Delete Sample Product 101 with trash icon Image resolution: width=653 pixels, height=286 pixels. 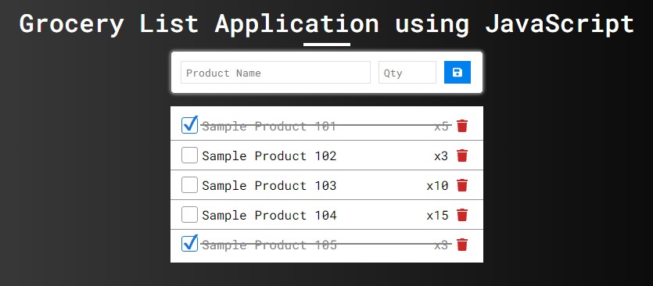(x=462, y=126)
